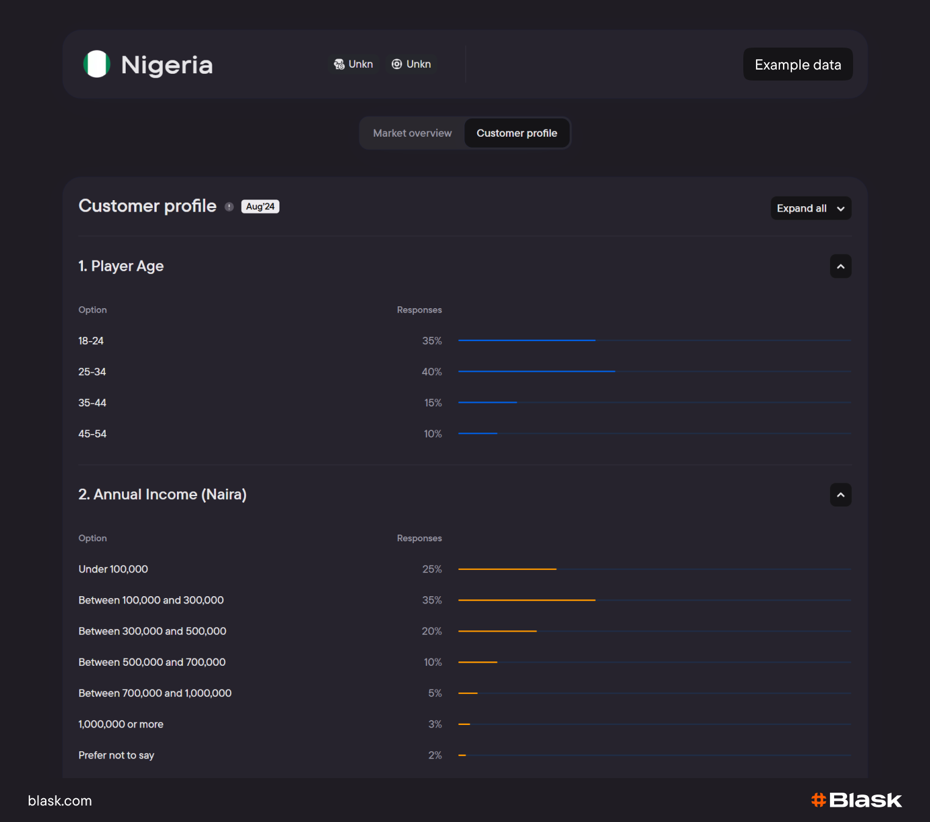Click the blue 18-24 response bar

point(527,341)
